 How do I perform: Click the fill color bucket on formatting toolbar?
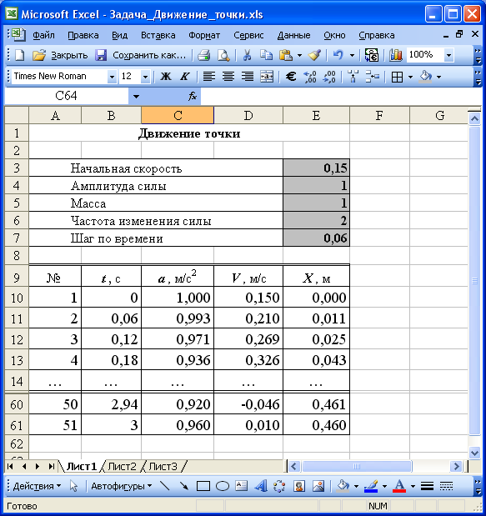(x=425, y=77)
